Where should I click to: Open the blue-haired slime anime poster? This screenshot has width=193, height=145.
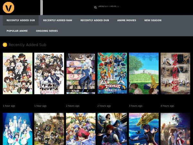[81, 73]
